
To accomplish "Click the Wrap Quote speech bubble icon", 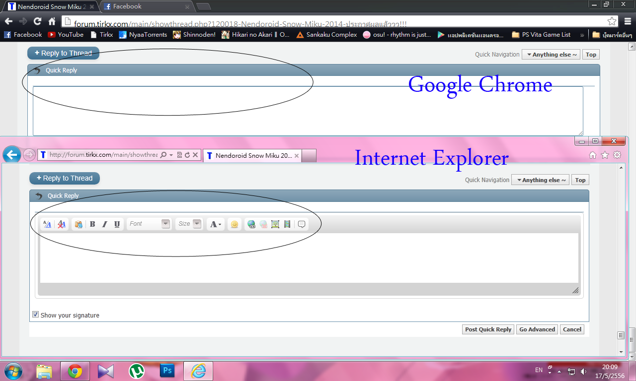I will (301, 224).
